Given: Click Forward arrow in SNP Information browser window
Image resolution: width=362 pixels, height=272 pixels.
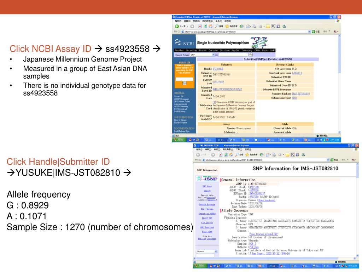Looking at the screenshot, I should coord(213,154).
